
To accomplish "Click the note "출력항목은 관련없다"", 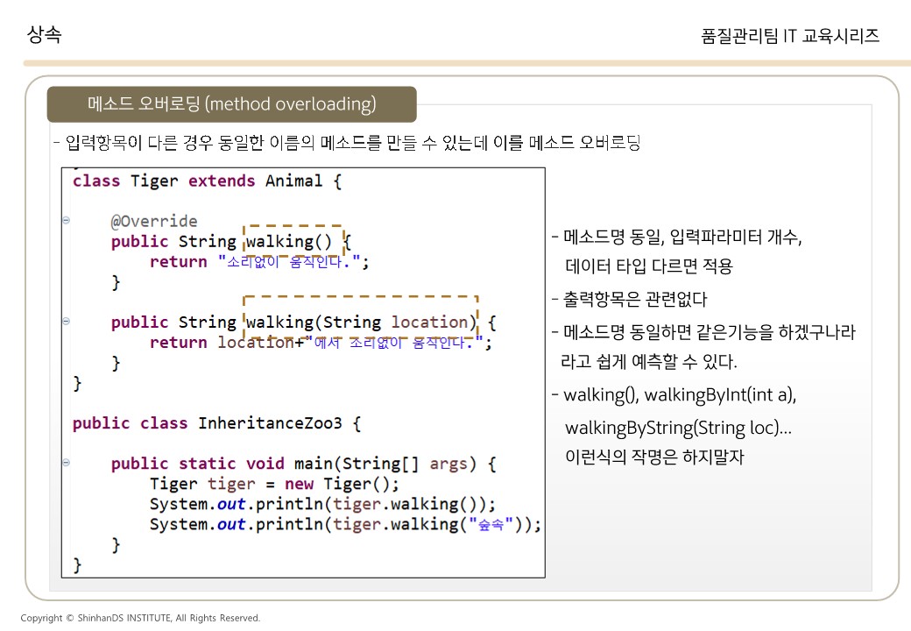I will (x=634, y=299).
